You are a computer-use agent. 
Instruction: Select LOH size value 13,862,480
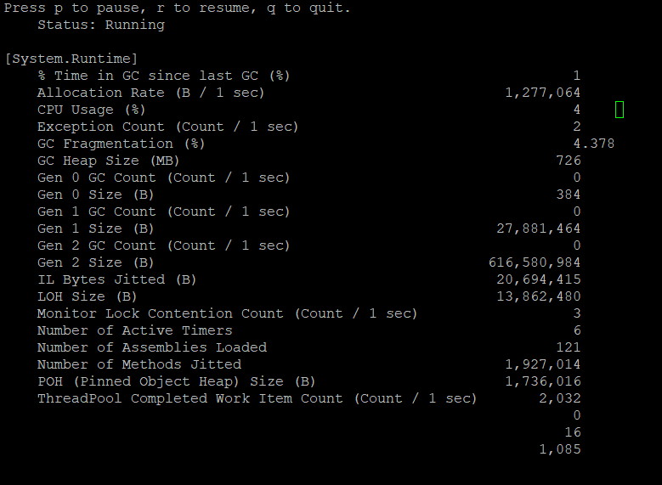pos(538,296)
